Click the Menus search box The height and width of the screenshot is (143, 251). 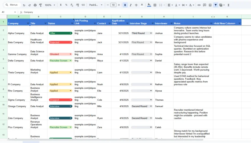click(12, 5)
